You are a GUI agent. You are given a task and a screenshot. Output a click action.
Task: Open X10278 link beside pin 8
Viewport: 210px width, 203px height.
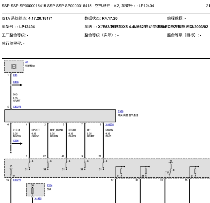coord(110,124)
